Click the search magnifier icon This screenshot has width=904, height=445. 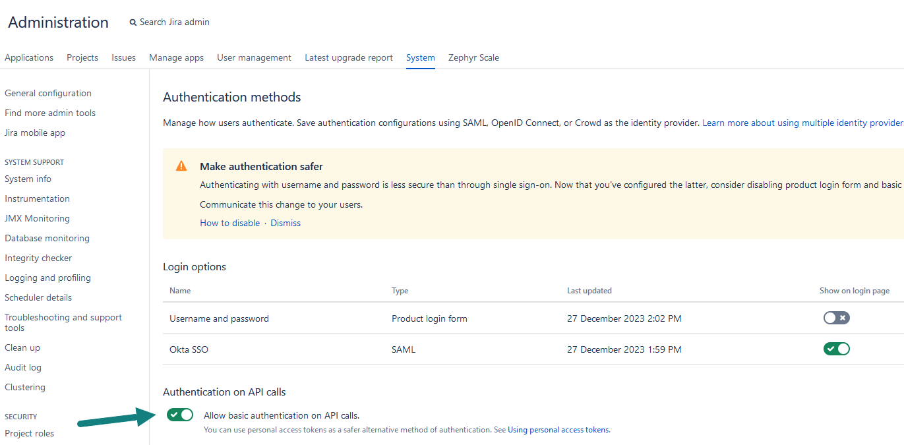click(x=133, y=22)
